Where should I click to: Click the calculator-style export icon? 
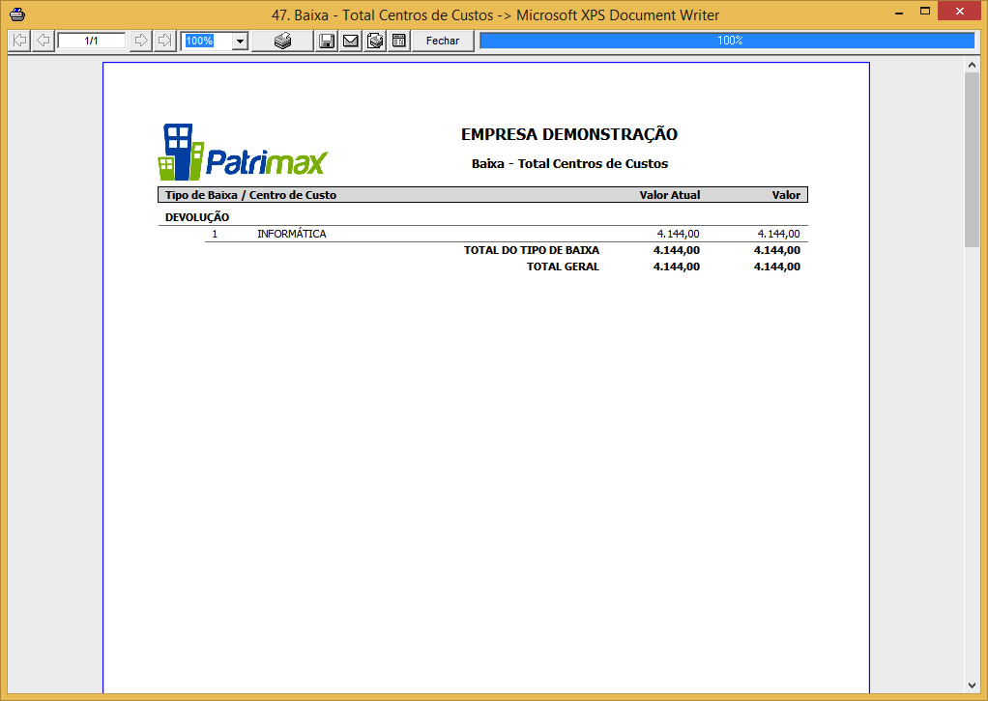click(399, 41)
